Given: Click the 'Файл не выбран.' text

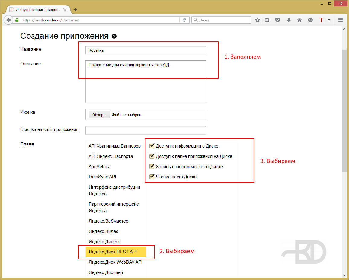Looking at the screenshot, I should [127, 115].
